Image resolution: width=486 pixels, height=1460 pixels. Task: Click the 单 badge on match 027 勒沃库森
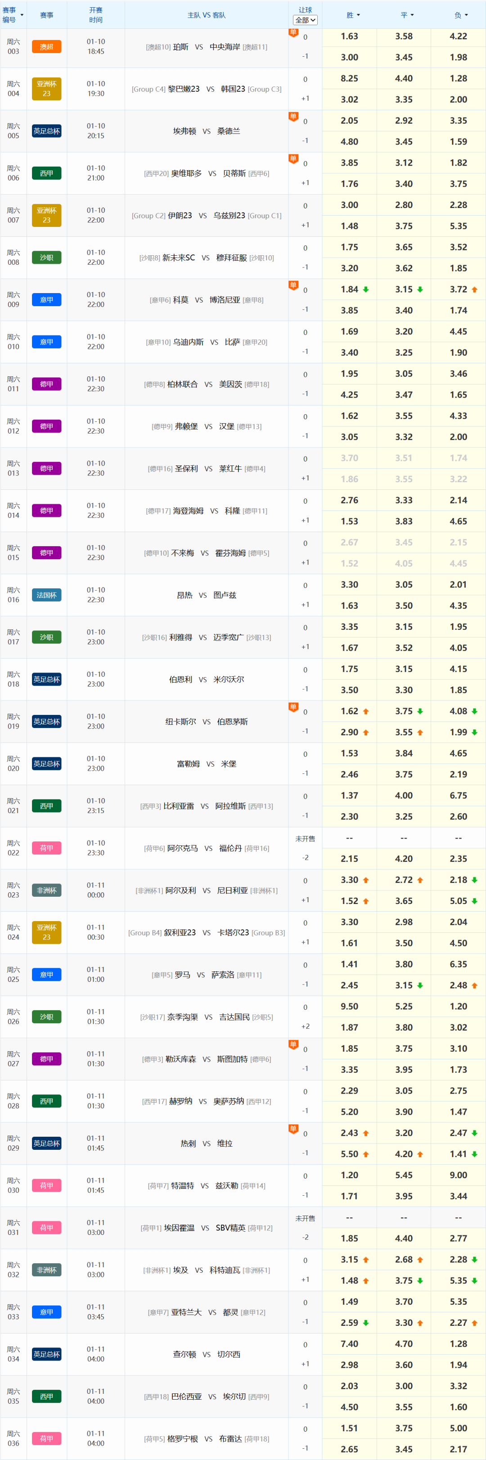(x=293, y=1044)
